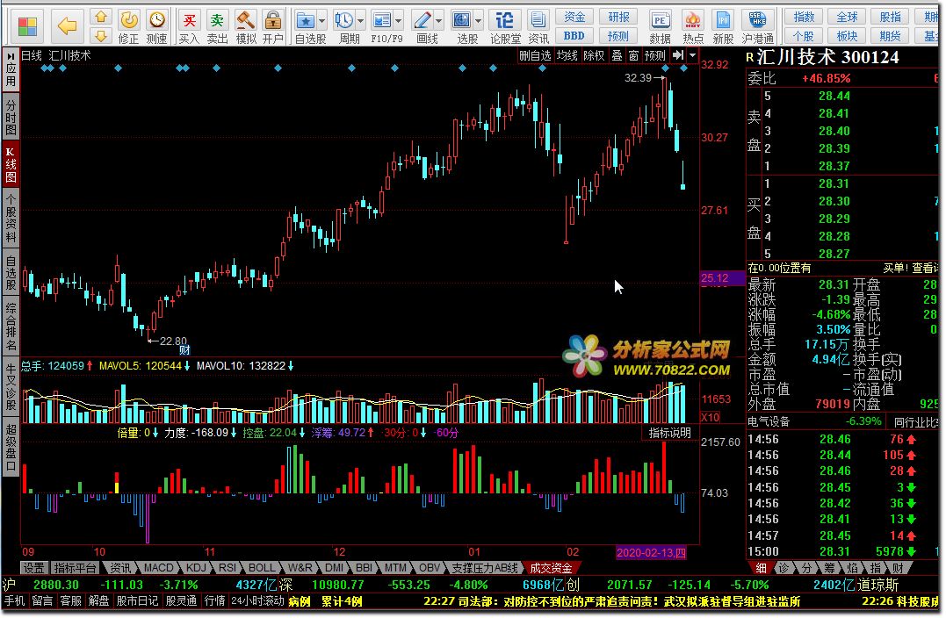Click the 修正 refresh icon
Screen dimensions: 946x618
click(x=128, y=20)
